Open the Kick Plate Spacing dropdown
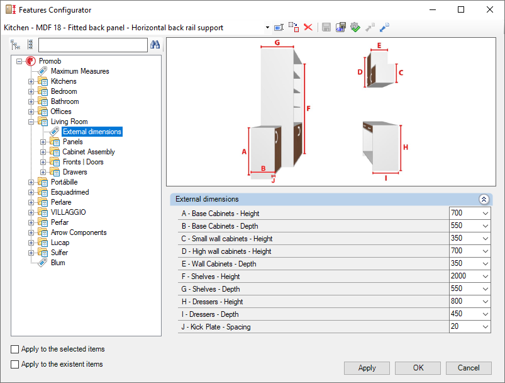 486,326
